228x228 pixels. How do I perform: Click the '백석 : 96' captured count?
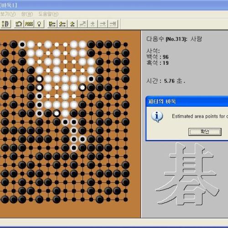tap(157, 57)
